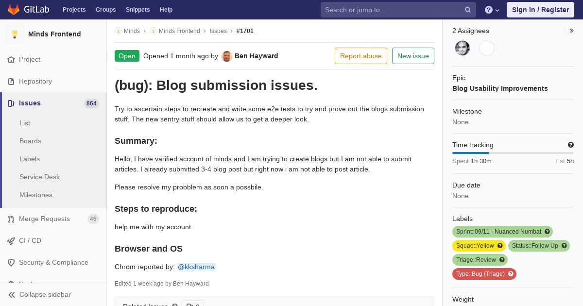
Task: Go to the Boards submenu item
Action: pos(30,141)
